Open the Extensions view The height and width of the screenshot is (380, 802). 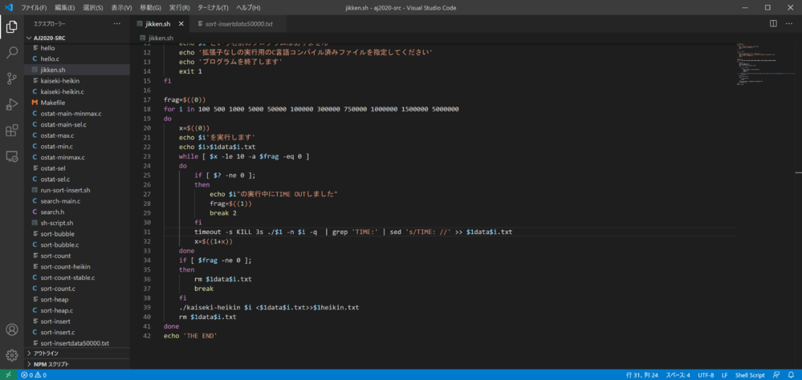coord(12,130)
